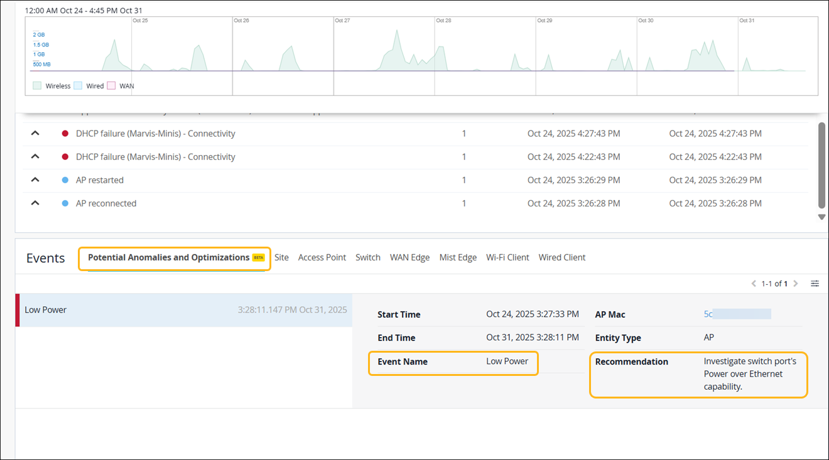Viewport: 829px width, 460px height.
Task: Open the AP Mac address link
Action: (x=708, y=314)
